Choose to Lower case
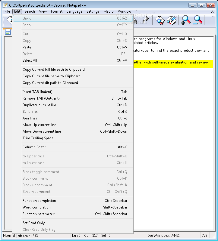The height and width of the screenshot is (241, 218). tap(73, 163)
